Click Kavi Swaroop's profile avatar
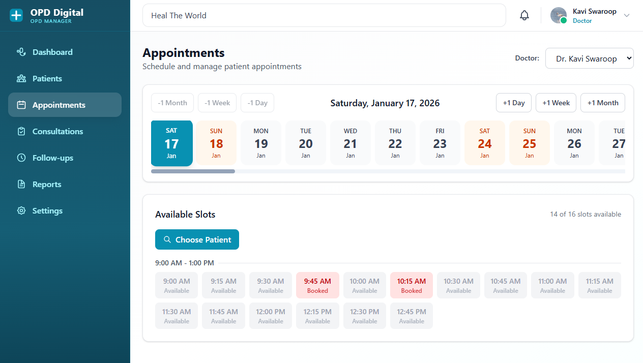The width and height of the screenshot is (643, 363). [x=559, y=15]
